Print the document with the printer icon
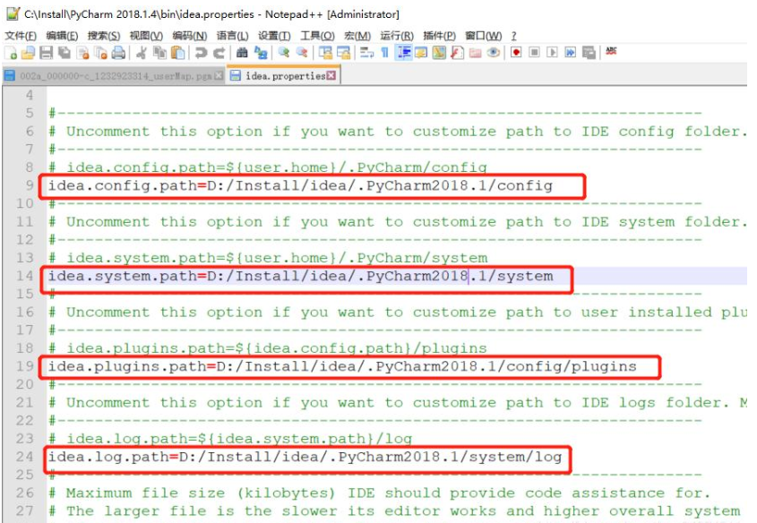Viewport: 757px width, 523px height. [x=118, y=53]
